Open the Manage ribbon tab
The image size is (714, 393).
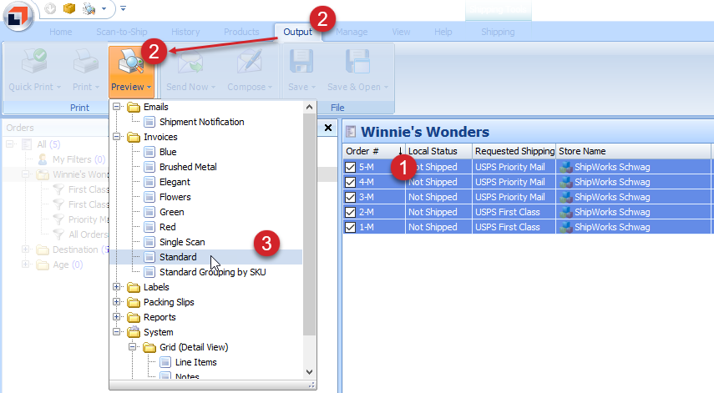[352, 32]
